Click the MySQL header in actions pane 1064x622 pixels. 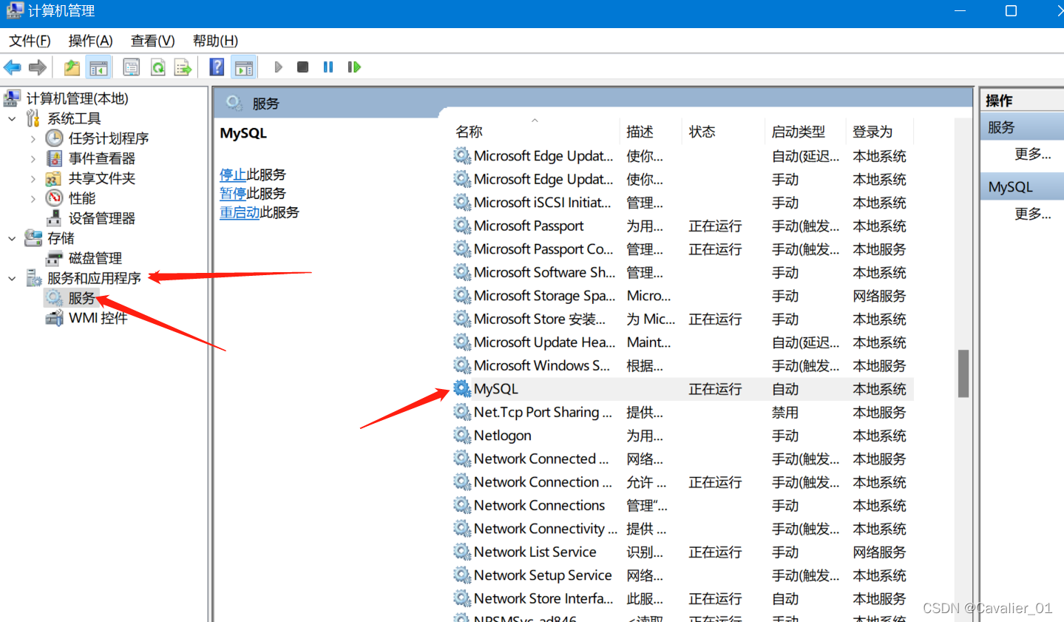(x=1022, y=187)
